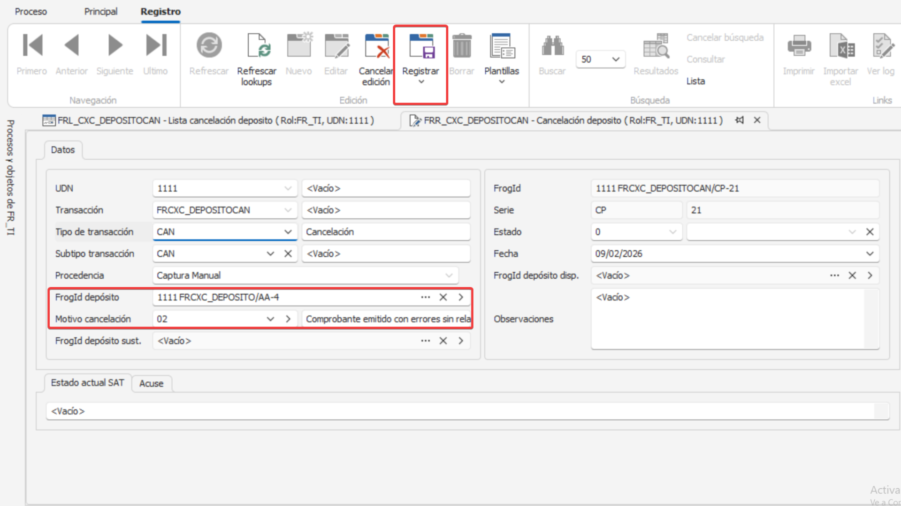Pin the Cancelación deposito tab

pyautogui.click(x=740, y=120)
